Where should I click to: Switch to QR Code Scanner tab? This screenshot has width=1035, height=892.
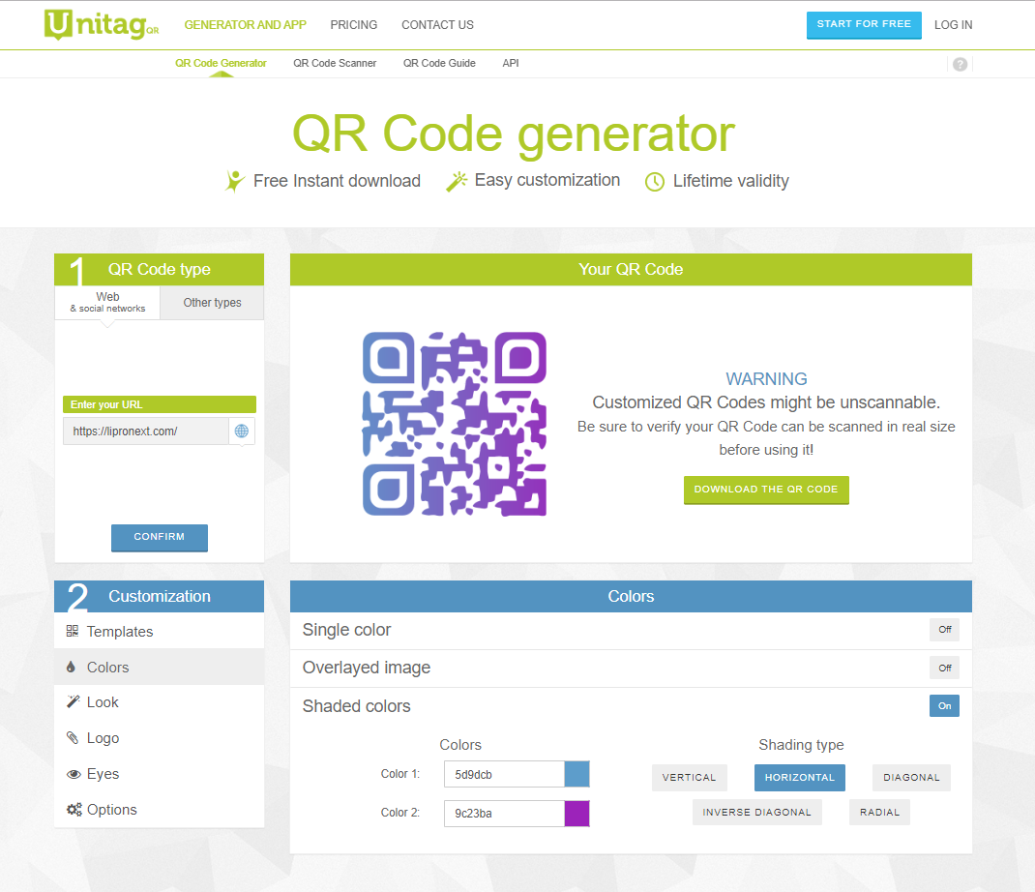335,64
